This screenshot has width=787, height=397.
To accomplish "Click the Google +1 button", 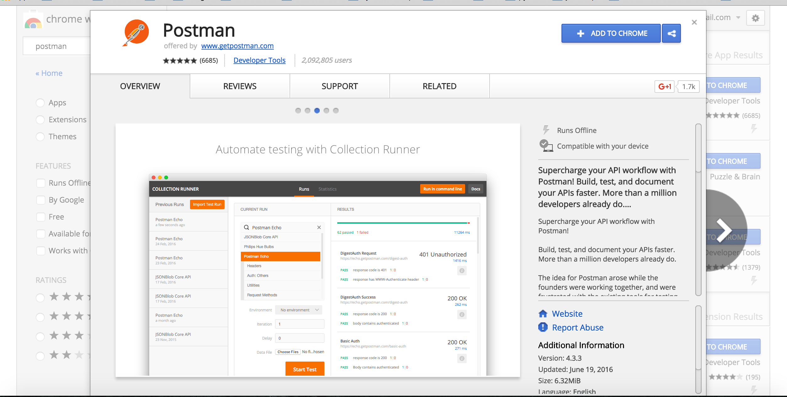I will click(665, 87).
